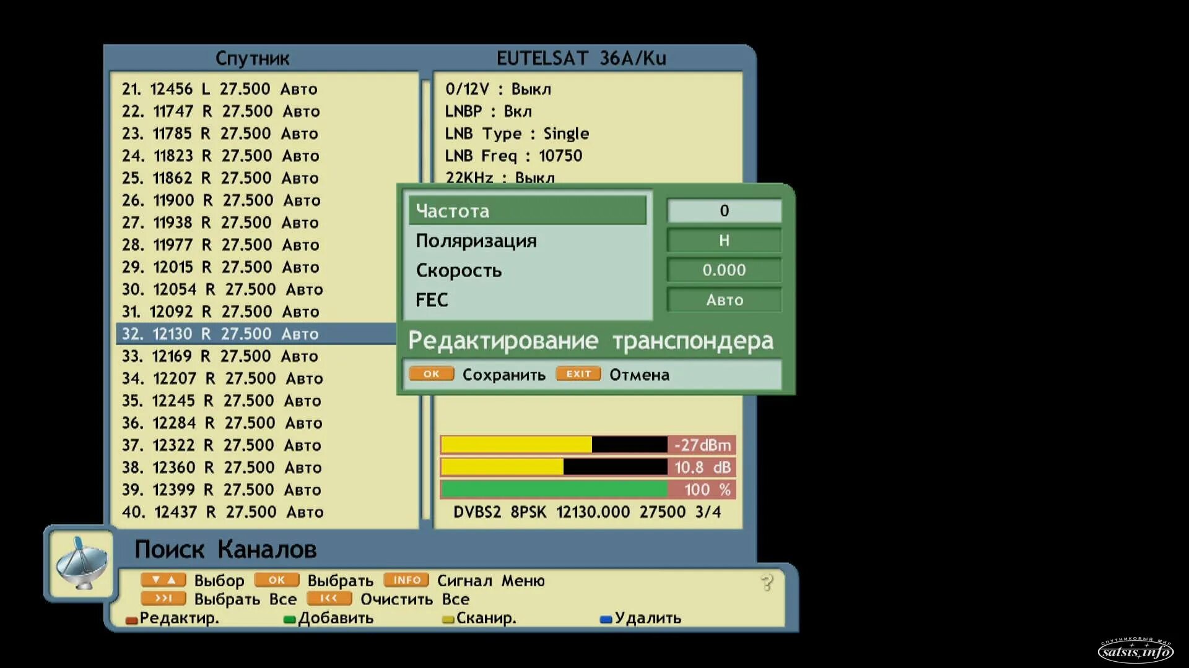Click the up/down arrows Выбор key icon
The width and height of the screenshot is (1189, 668).
click(163, 580)
